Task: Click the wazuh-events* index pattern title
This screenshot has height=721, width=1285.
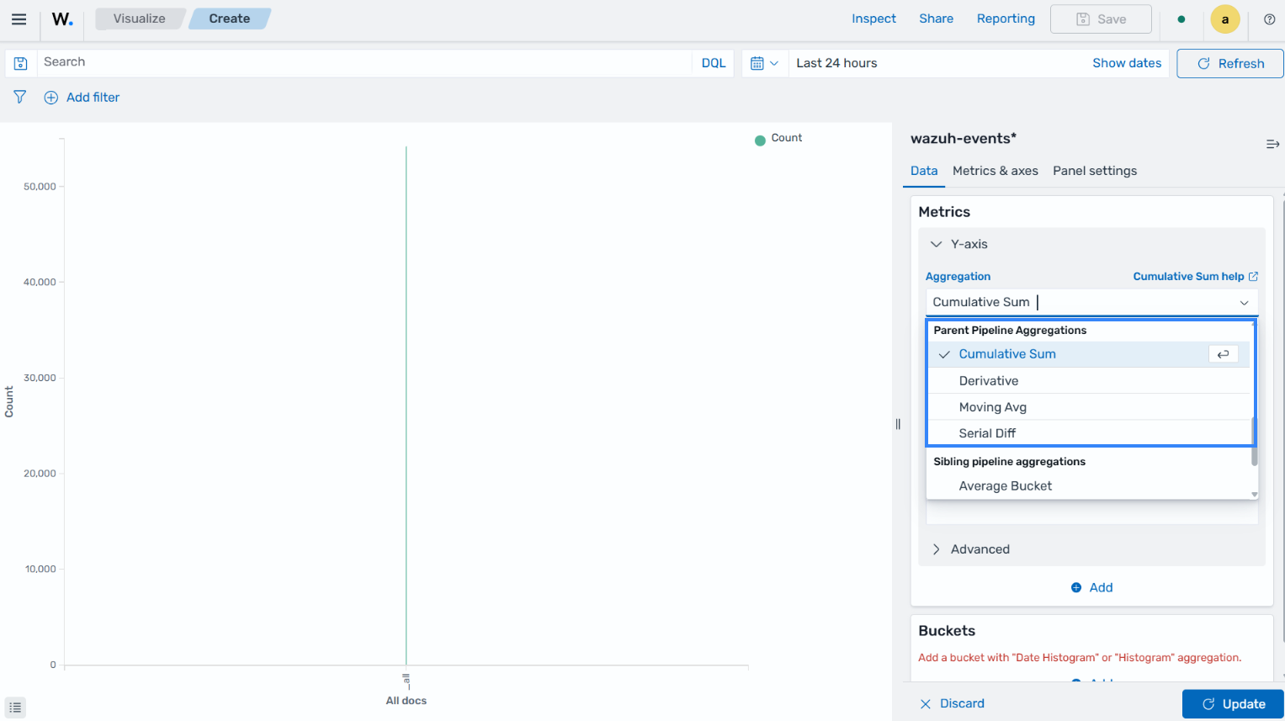Action: point(964,139)
